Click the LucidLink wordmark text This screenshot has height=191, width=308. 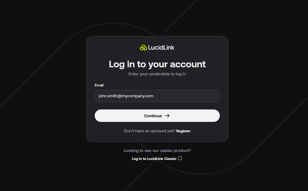point(161,48)
